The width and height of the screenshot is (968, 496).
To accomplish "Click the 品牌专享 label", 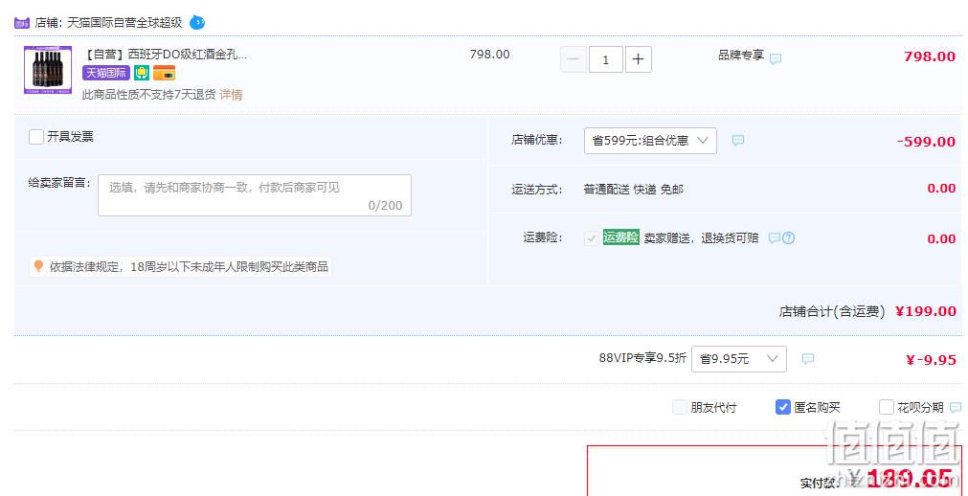I will (x=741, y=55).
